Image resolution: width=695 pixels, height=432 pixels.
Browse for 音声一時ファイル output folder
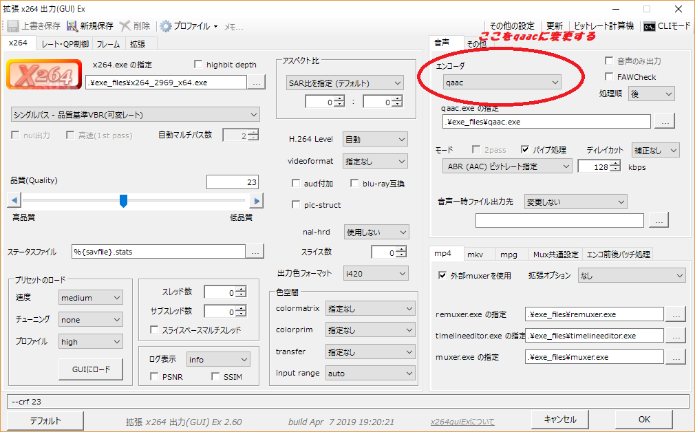click(659, 220)
